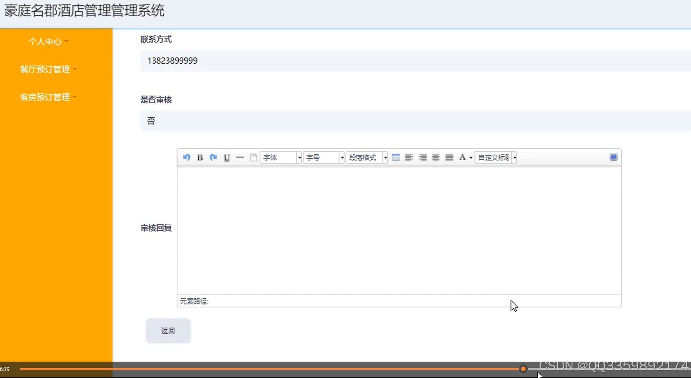Toggle bold formatting in the editor
This screenshot has height=378, width=691.
pyautogui.click(x=200, y=157)
